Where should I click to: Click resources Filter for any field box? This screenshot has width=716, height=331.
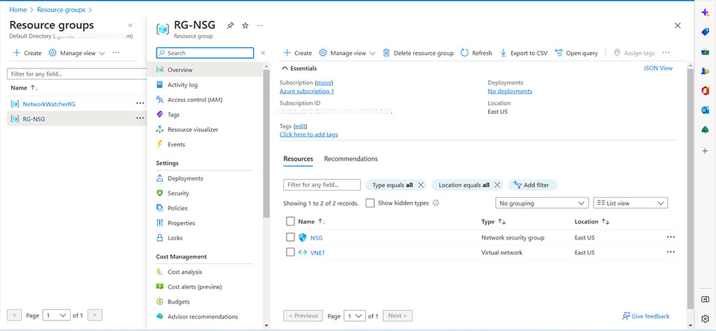pos(322,184)
